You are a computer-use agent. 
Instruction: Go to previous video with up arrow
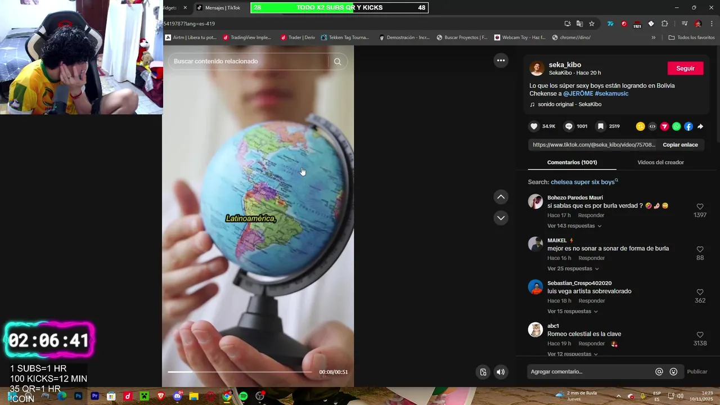(501, 197)
